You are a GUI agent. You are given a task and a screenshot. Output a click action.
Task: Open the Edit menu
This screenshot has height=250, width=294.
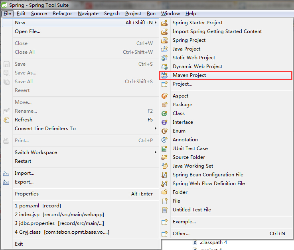click(x=21, y=14)
